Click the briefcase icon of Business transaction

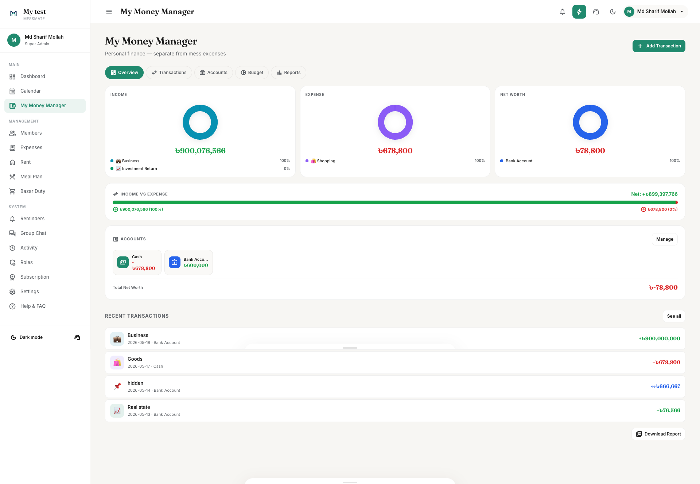(x=117, y=339)
